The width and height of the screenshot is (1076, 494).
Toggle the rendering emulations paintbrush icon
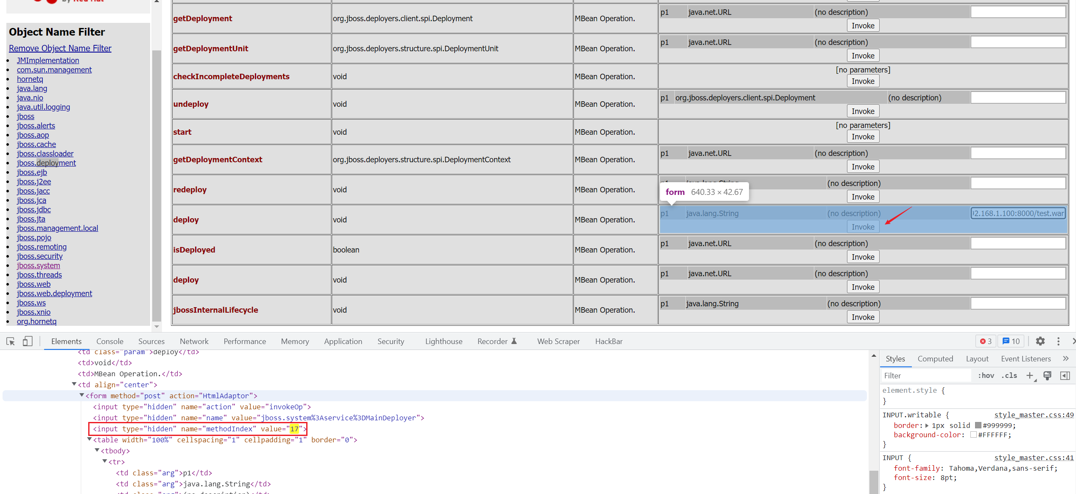point(1047,375)
